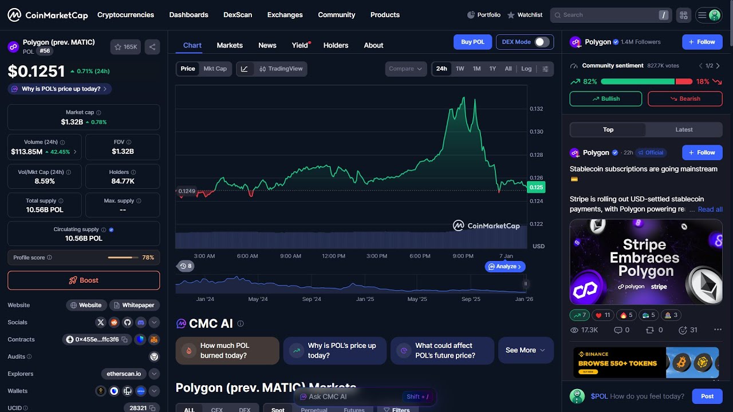Select Mkt Cap chart mode

coord(215,69)
